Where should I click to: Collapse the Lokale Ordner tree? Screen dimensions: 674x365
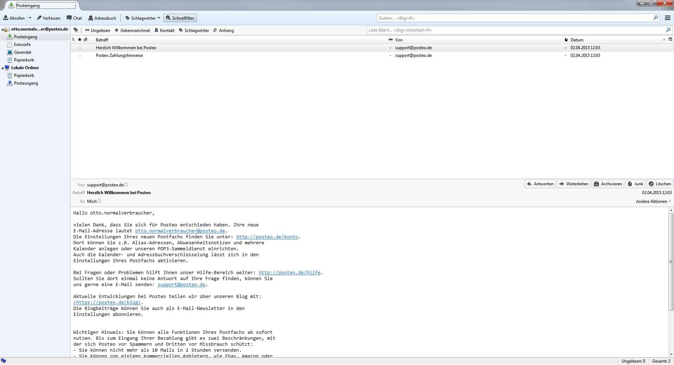3,68
